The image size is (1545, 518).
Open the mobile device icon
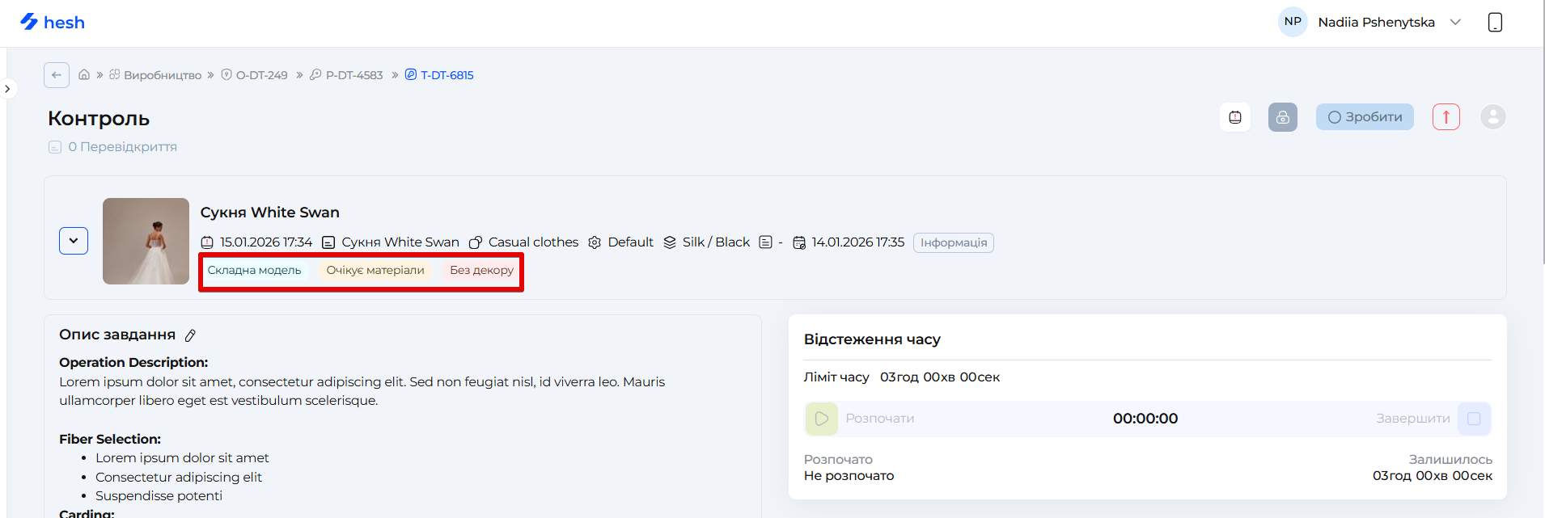tap(1495, 23)
